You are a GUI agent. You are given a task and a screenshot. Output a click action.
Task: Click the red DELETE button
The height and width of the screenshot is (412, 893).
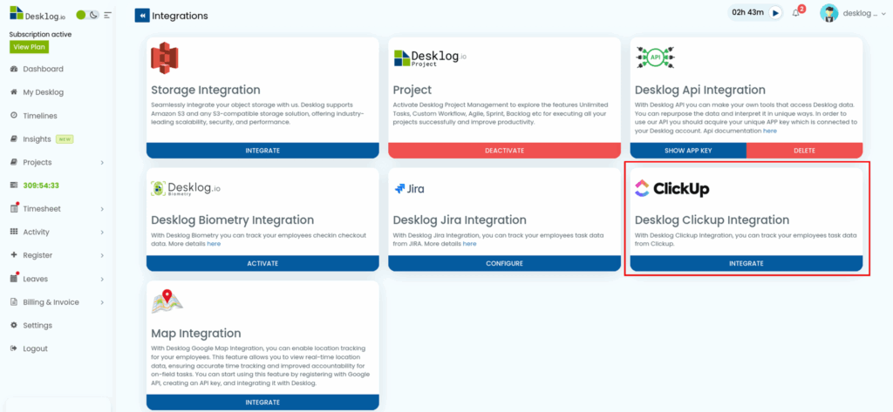pyautogui.click(x=804, y=151)
